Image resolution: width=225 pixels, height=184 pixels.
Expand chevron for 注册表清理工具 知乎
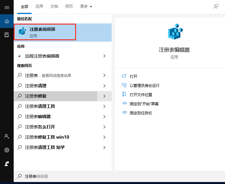tap(105, 147)
